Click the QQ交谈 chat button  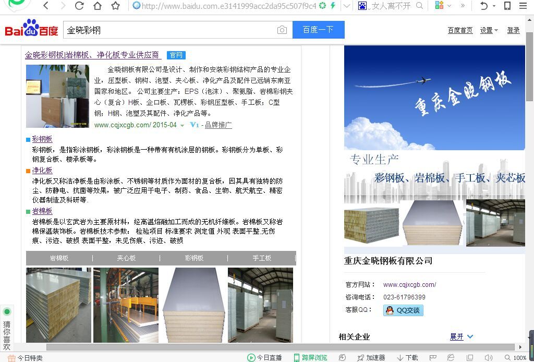(x=403, y=310)
